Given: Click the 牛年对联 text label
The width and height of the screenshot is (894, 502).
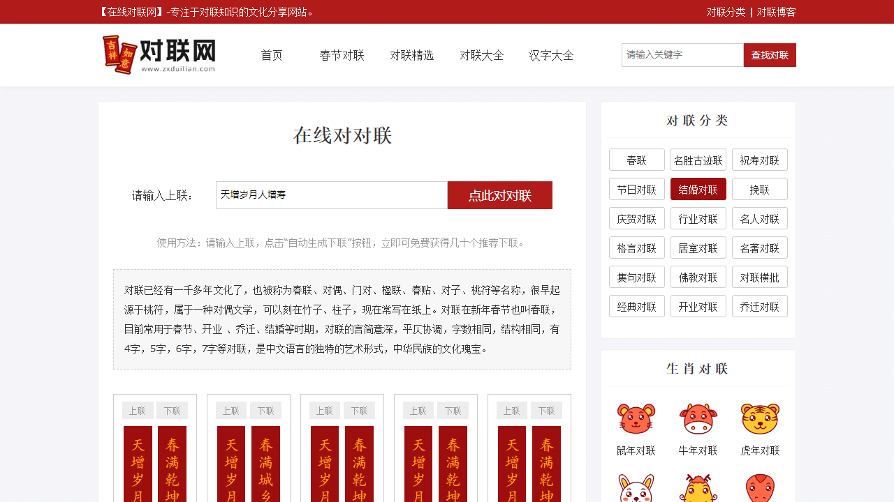Looking at the screenshot, I should point(698,450).
